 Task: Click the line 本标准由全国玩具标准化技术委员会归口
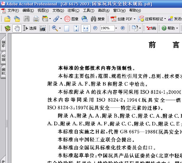pyautogui.click(x=107, y=147)
